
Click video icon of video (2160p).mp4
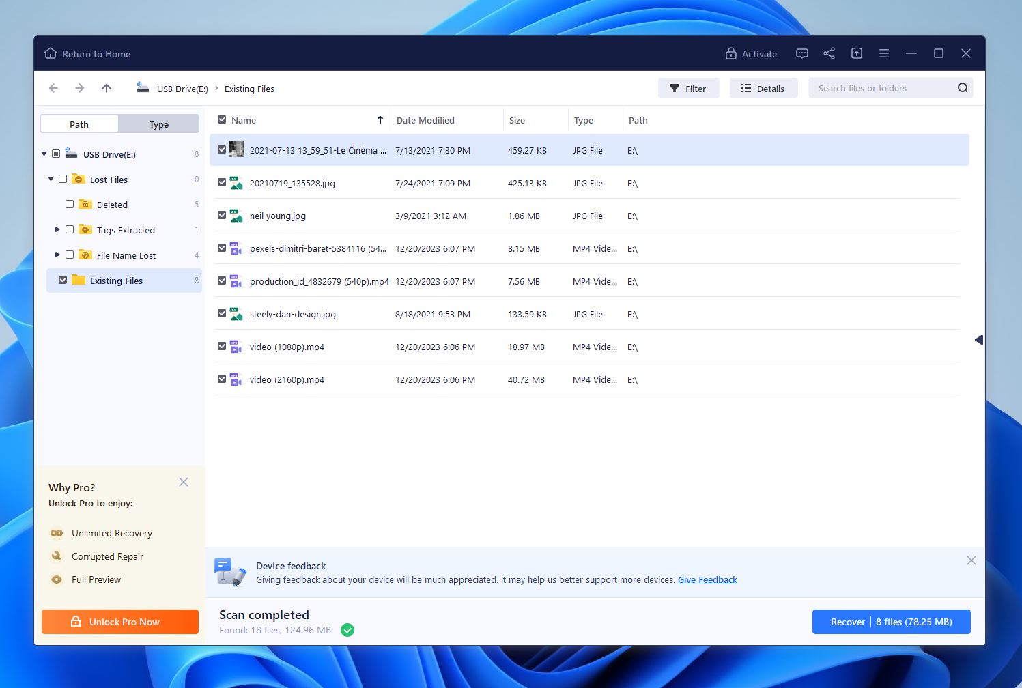236,379
